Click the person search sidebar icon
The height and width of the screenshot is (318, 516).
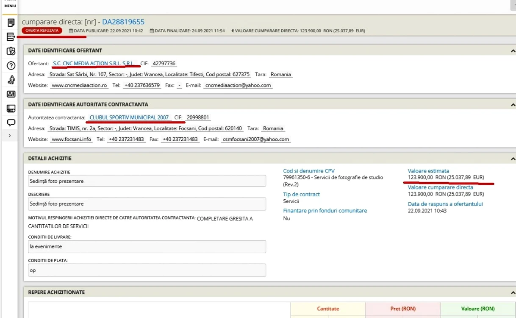(11, 80)
